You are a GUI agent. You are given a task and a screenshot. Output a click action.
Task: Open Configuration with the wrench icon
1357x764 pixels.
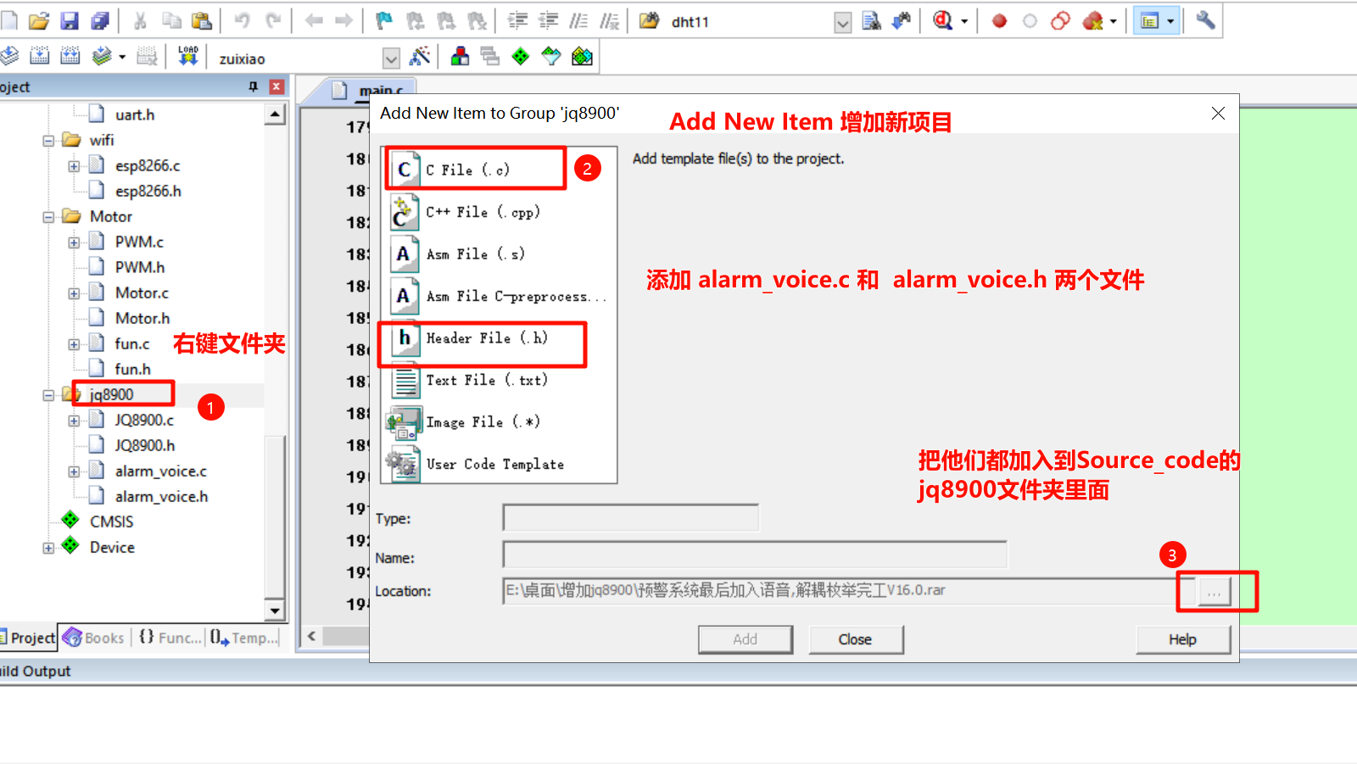click(1205, 21)
